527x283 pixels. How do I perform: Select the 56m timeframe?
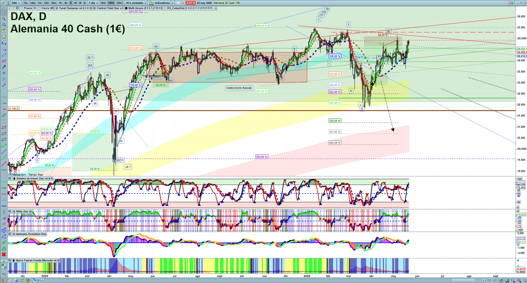point(54,3)
